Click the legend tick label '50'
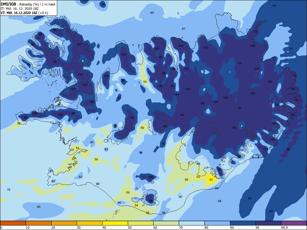307x230 pixels. click(x=130, y=228)
